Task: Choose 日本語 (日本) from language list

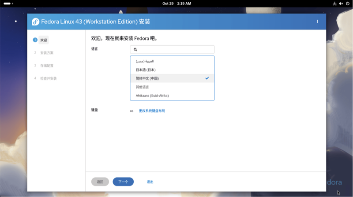Action: pyautogui.click(x=172, y=70)
